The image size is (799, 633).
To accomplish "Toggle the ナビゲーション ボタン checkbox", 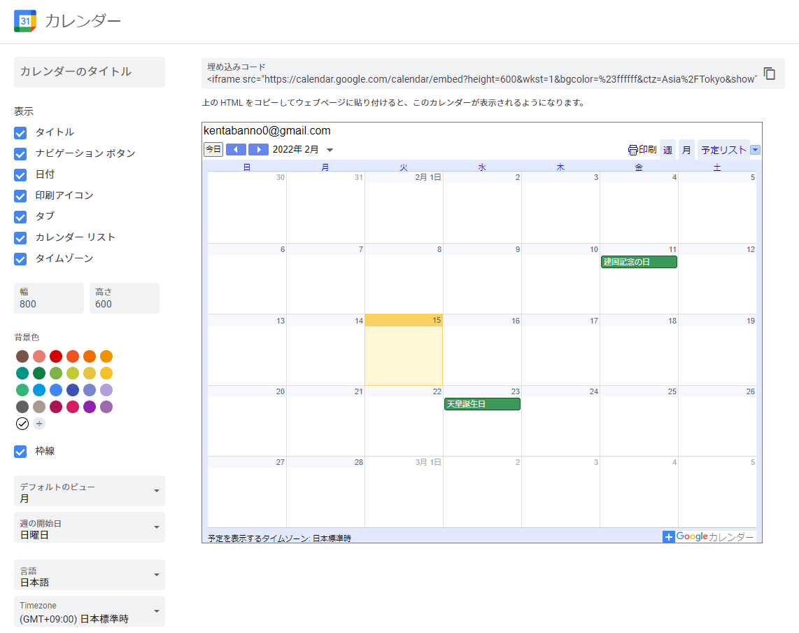I will [x=20, y=153].
